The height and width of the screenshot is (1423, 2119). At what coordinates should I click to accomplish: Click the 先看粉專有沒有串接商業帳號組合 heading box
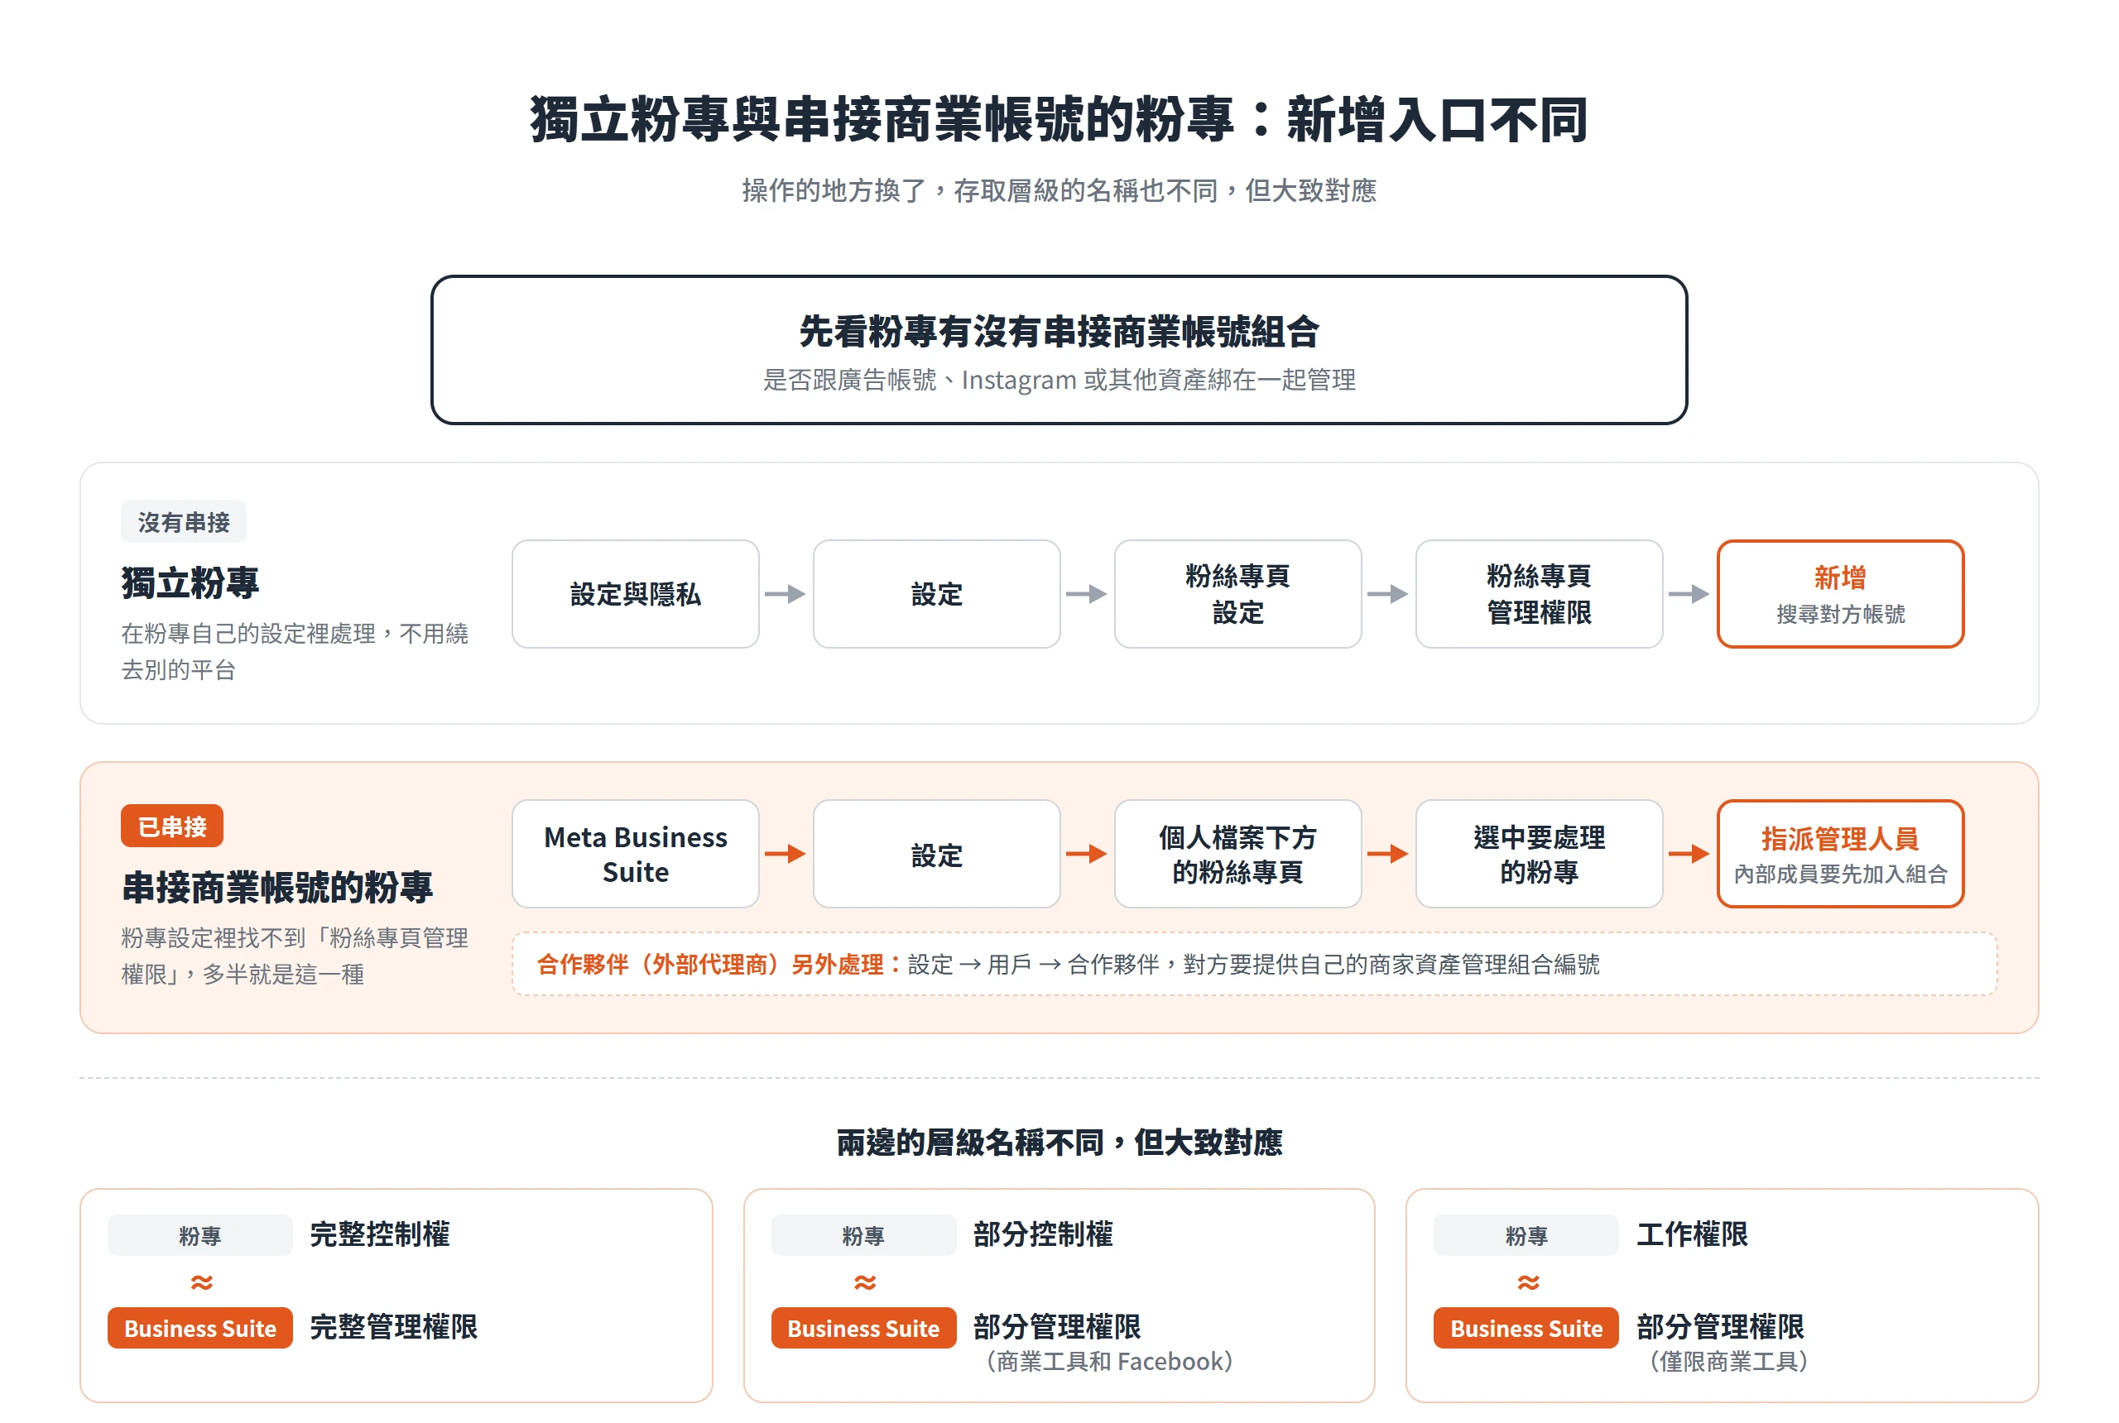point(1059,349)
